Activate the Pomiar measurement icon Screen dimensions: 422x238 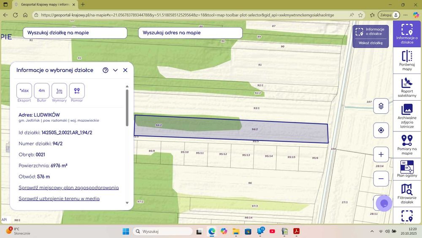[77, 90]
